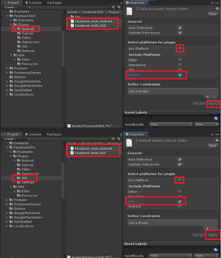Image resolution: width=221 pixels, height=258 pixels.
Task: Click the lock icon on the upper Project panel
Action: tap(121, 3)
